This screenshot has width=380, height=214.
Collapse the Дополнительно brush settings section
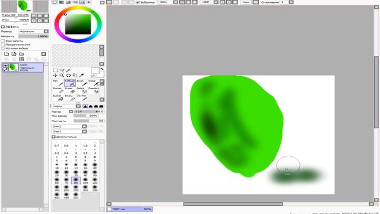[53, 137]
